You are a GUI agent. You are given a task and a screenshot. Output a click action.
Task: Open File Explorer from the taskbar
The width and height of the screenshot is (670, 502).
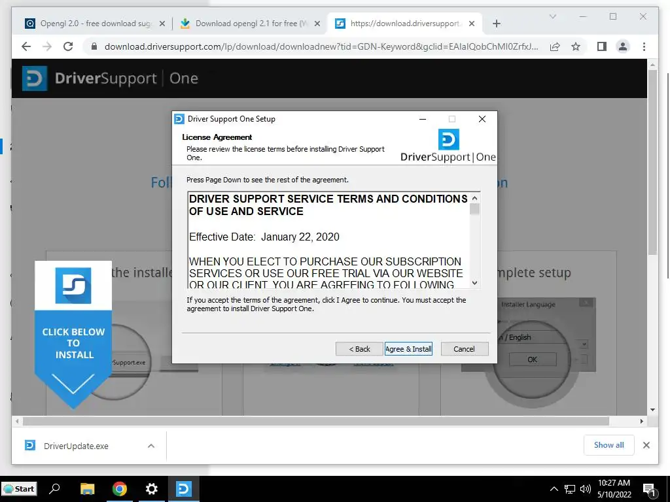(x=88, y=489)
